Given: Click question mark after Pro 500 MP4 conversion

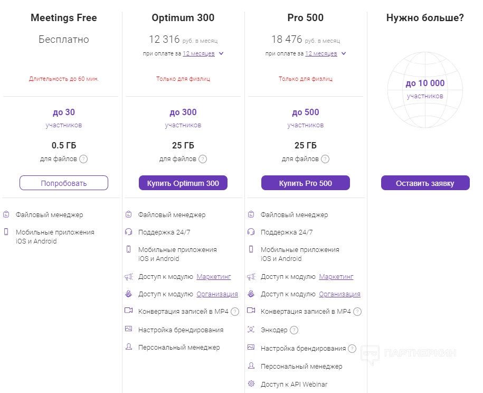Looking at the screenshot, I should [357, 312].
